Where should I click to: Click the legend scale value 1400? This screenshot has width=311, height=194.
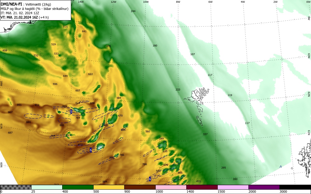pyautogui.click(x=190, y=192)
